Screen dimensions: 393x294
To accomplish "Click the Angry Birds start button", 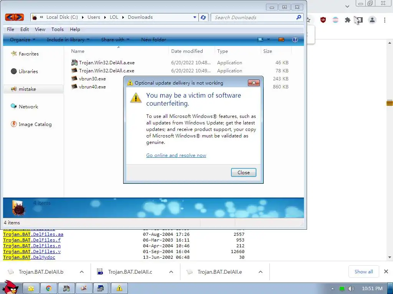I will pos(10,287).
